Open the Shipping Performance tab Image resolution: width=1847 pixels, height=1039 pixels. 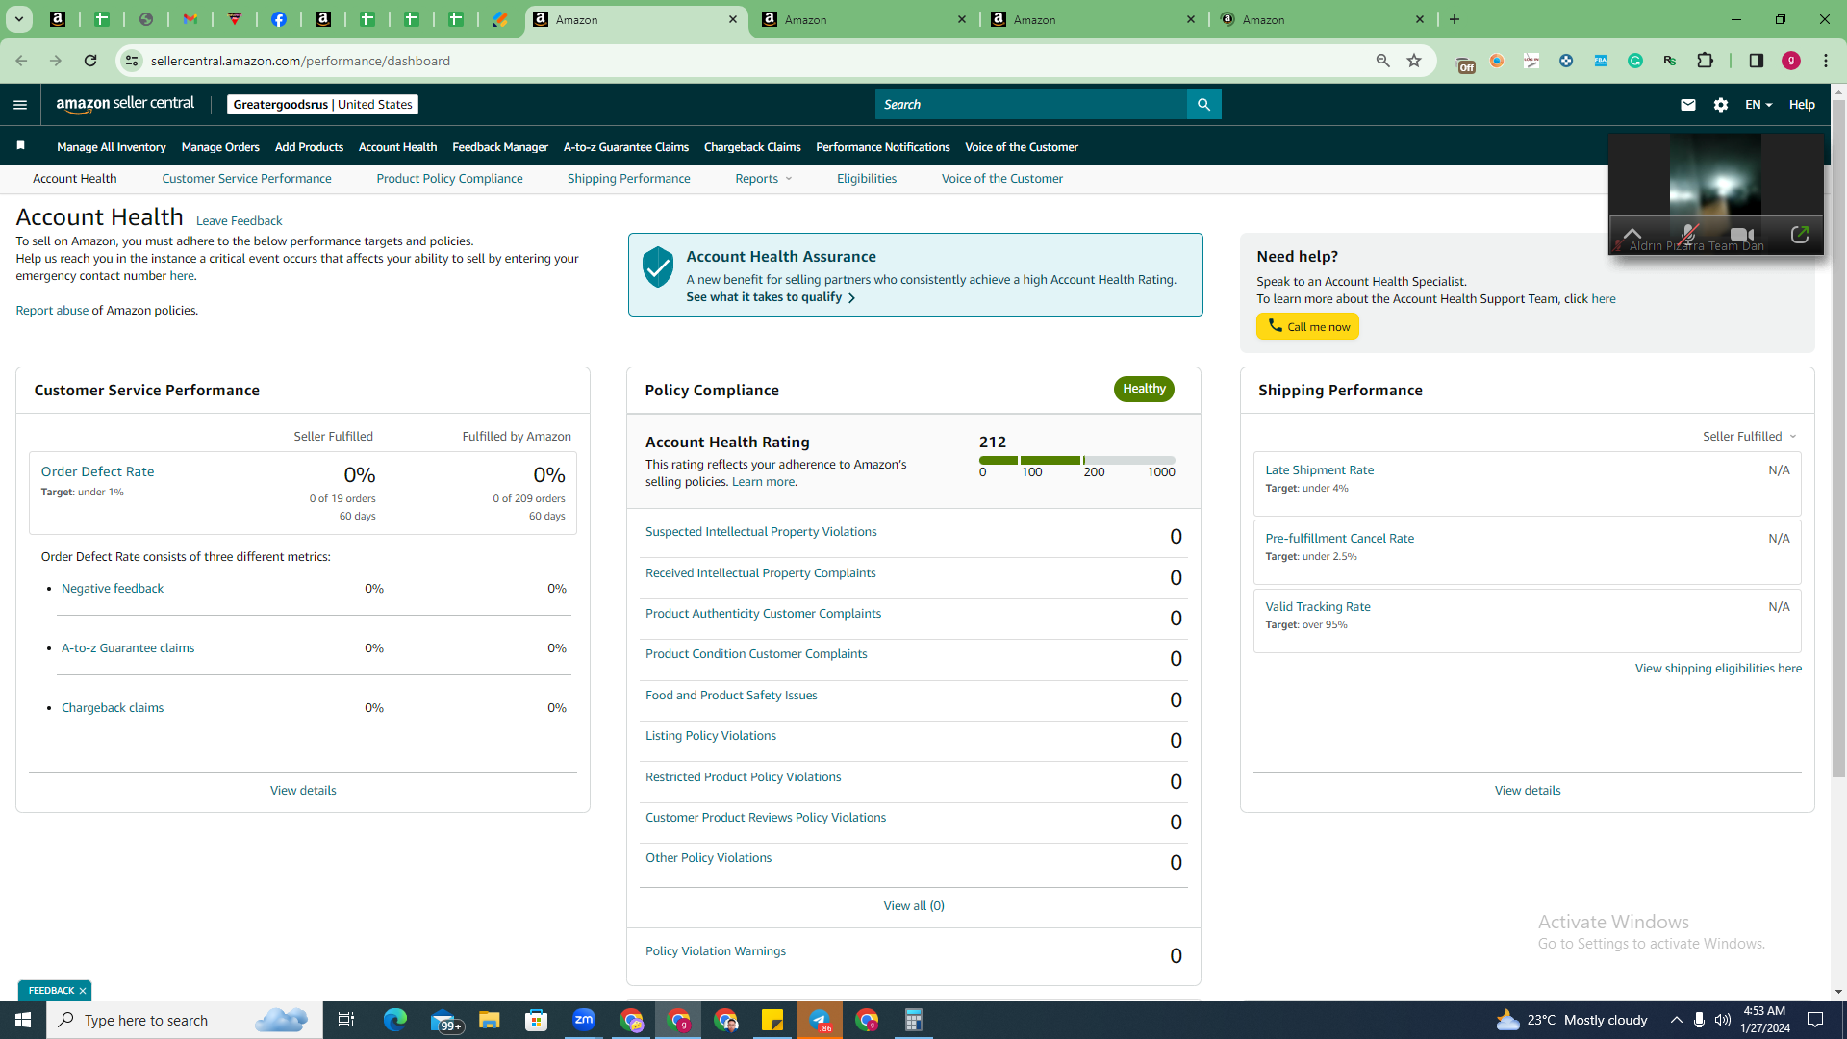pos(629,179)
